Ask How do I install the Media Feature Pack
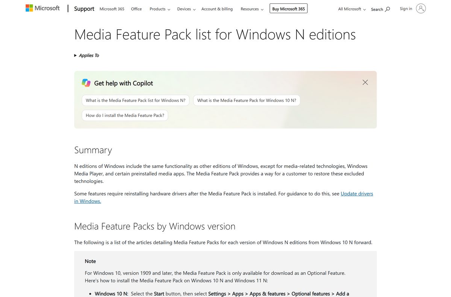Viewport: 451px width, 297px height. pyautogui.click(x=125, y=115)
